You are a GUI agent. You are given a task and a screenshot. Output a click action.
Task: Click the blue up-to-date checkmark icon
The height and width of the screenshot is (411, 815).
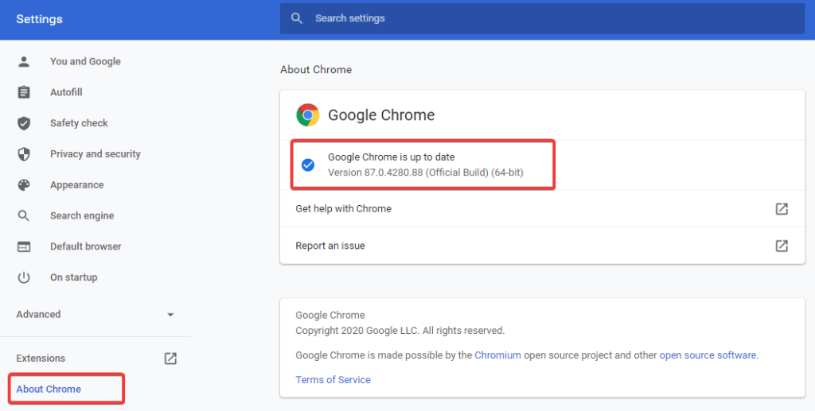tap(308, 165)
